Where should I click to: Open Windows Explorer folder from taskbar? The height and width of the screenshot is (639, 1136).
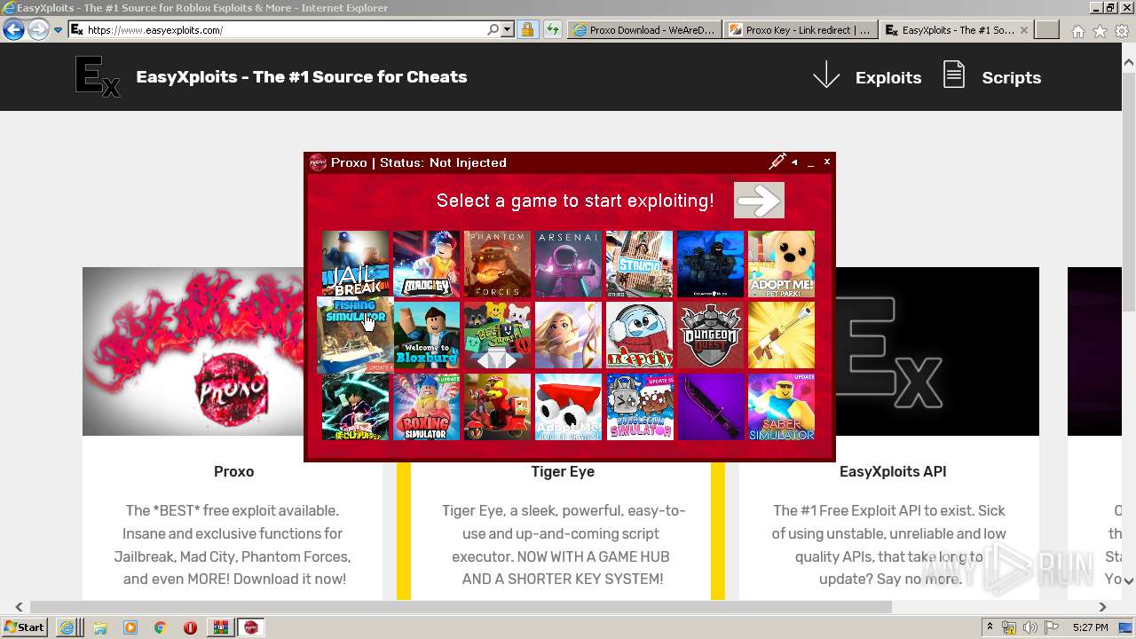[x=99, y=627]
